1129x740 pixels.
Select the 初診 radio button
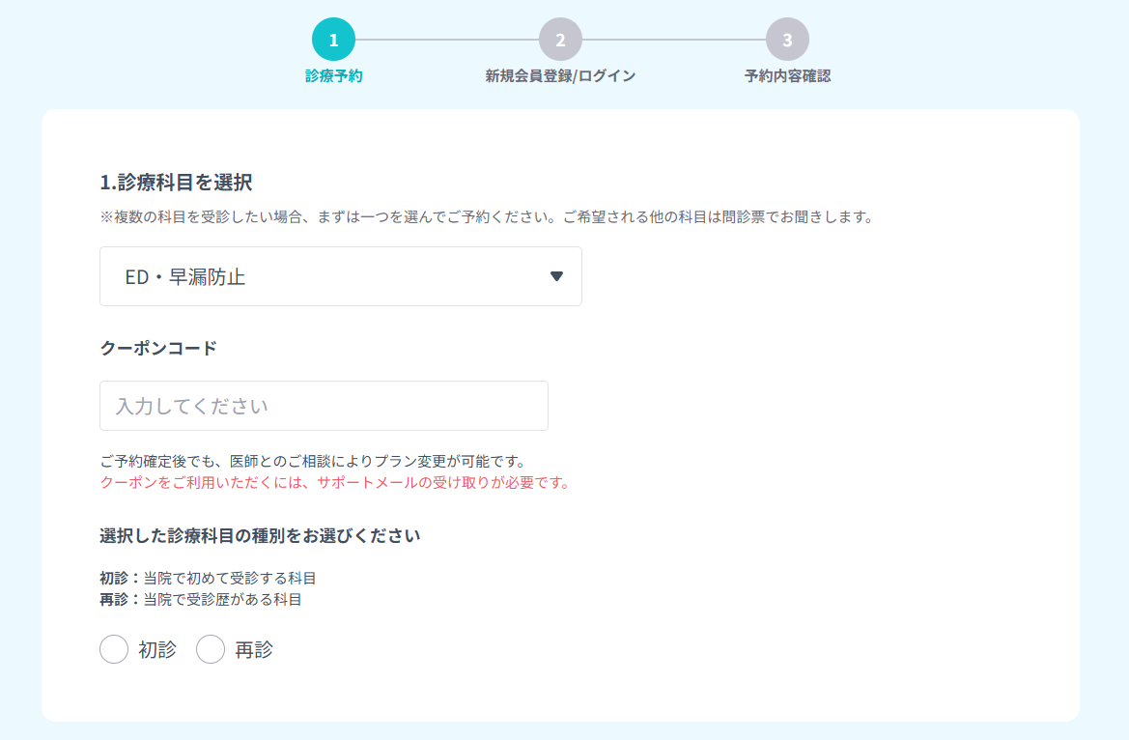(x=114, y=650)
